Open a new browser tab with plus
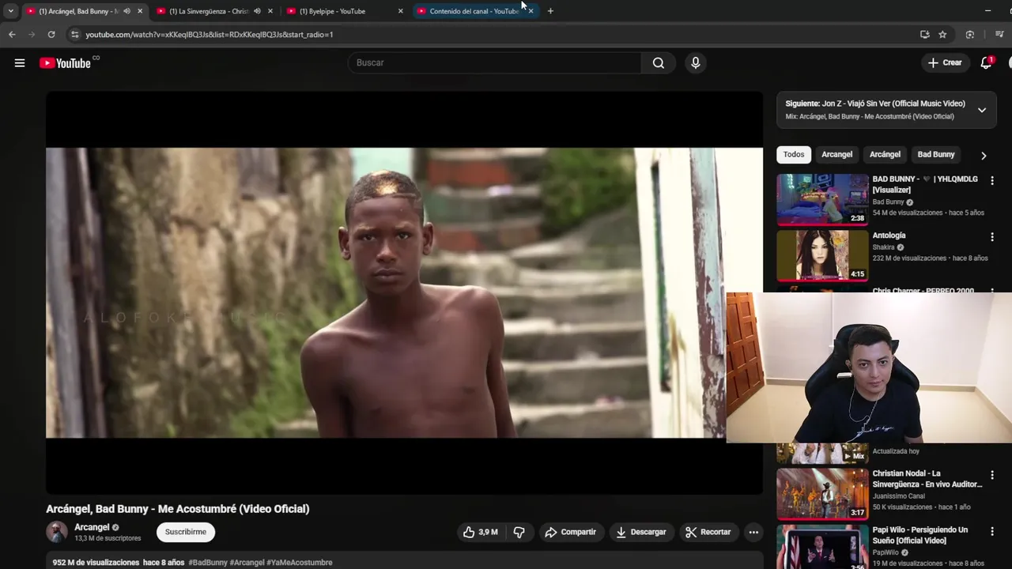Screen dimensions: 1012x569 point(550,11)
